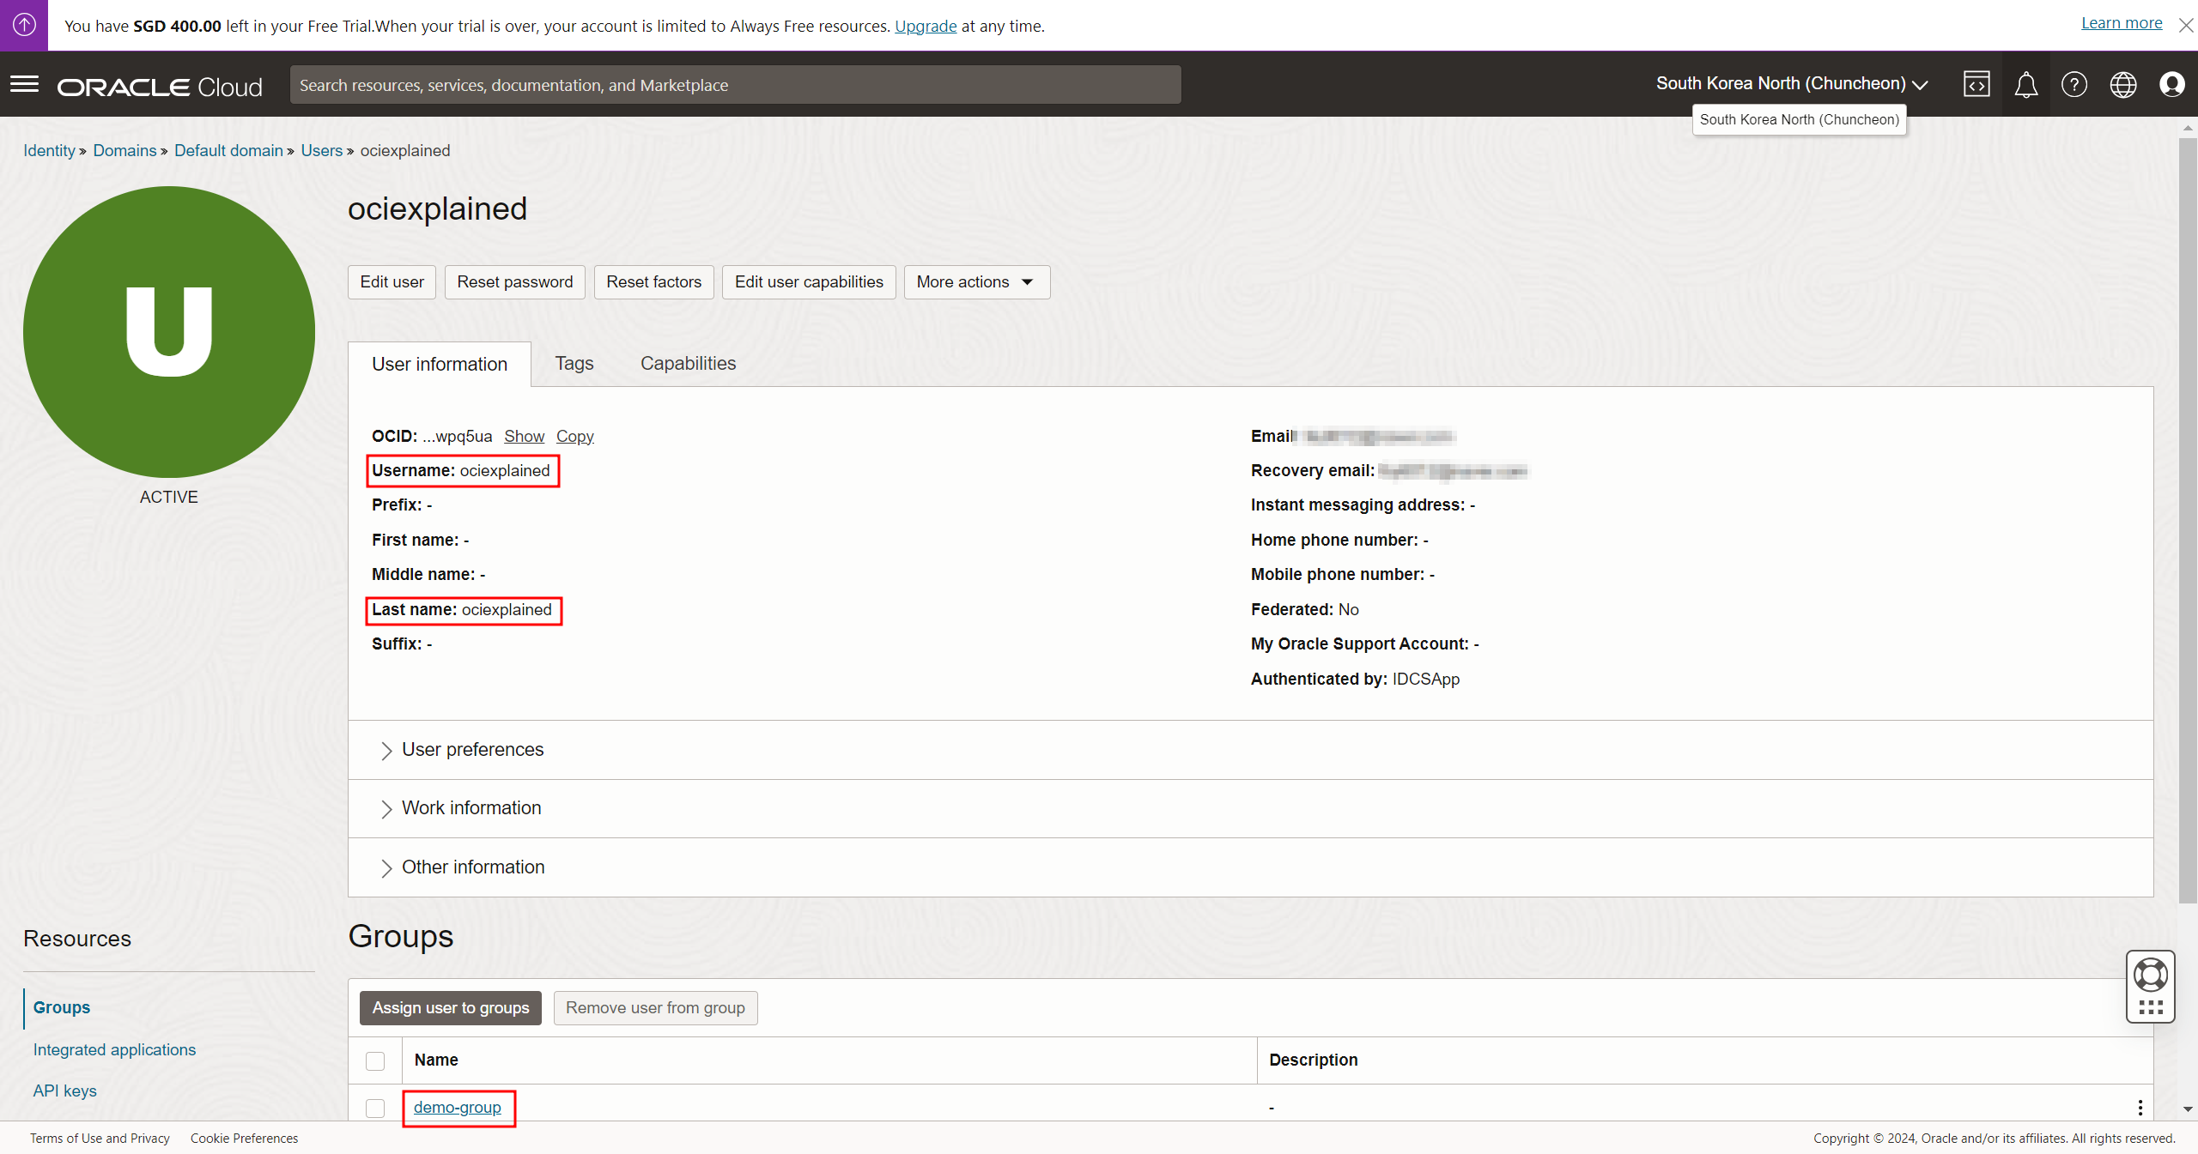Screen dimensions: 2198x1154
Task: Dismiss the free trial banner
Action: click(x=2186, y=25)
